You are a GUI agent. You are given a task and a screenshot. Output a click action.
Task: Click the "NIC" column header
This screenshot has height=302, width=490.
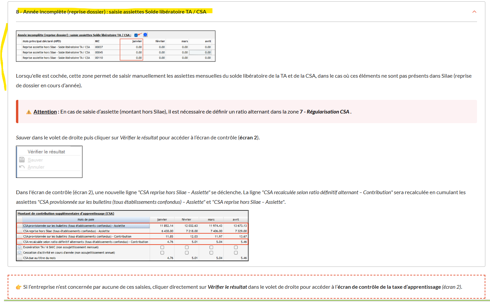[97, 41]
